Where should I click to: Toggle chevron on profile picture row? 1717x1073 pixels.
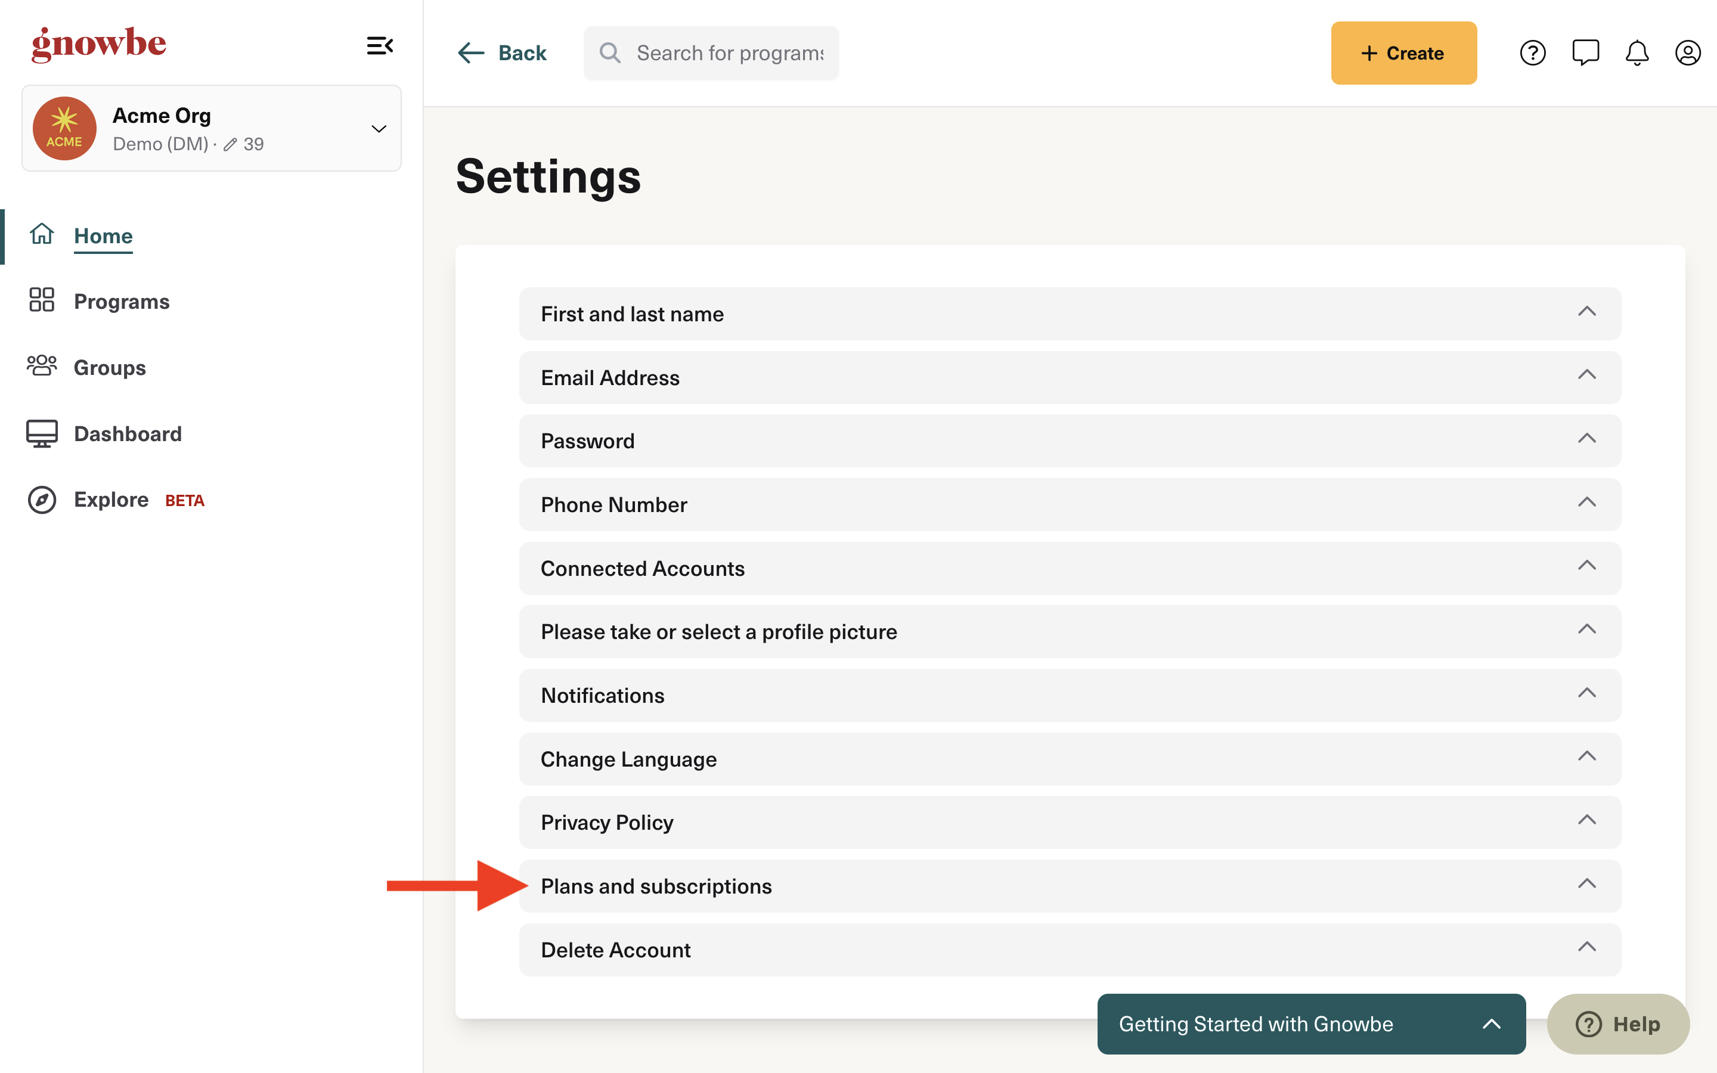pos(1587,629)
